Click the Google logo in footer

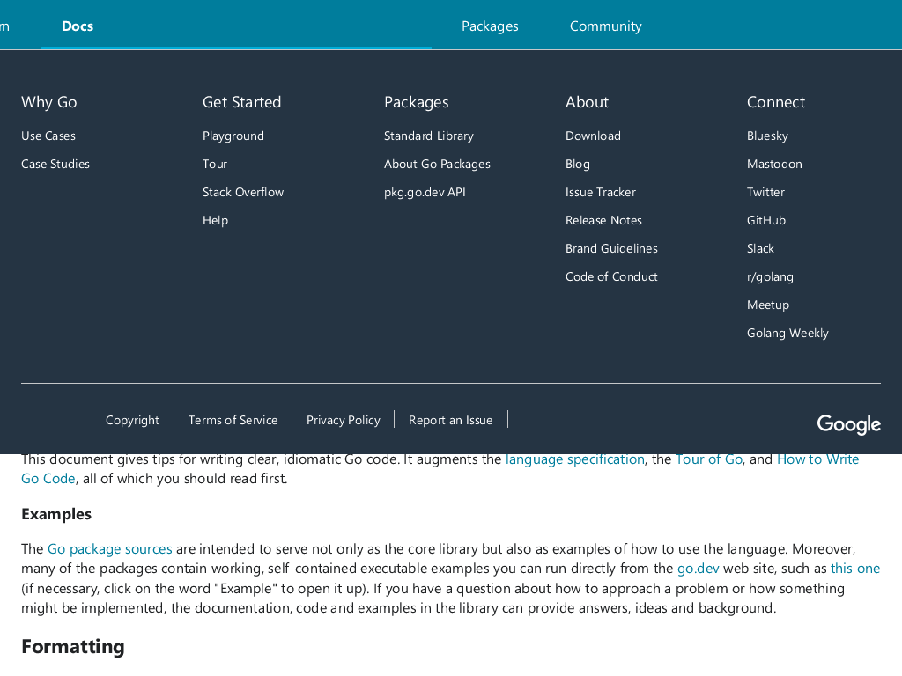click(x=848, y=424)
